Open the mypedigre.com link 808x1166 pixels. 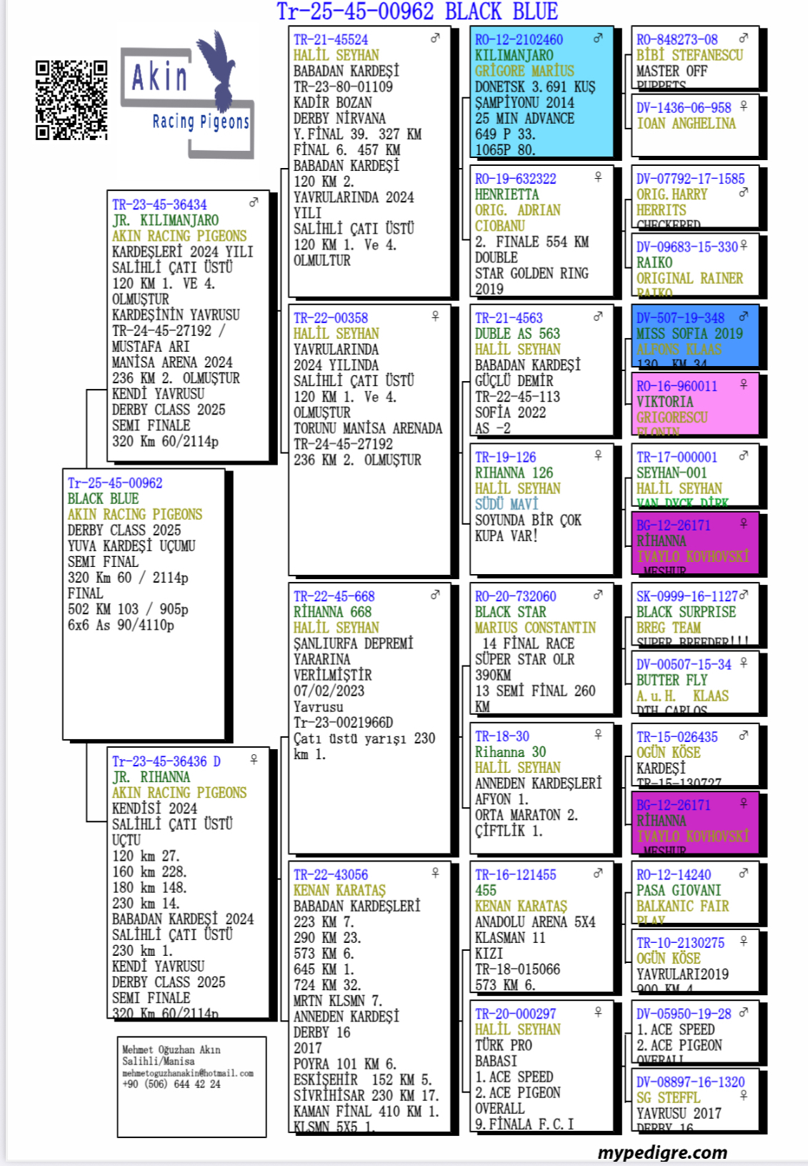click(x=662, y=1152)
